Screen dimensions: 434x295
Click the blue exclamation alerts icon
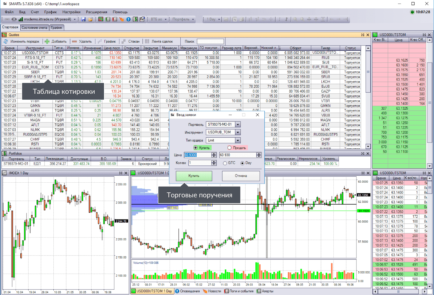click(129, 19)
